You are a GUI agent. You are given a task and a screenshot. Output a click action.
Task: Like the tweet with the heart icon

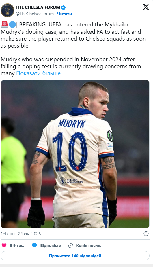click(4, 245)
